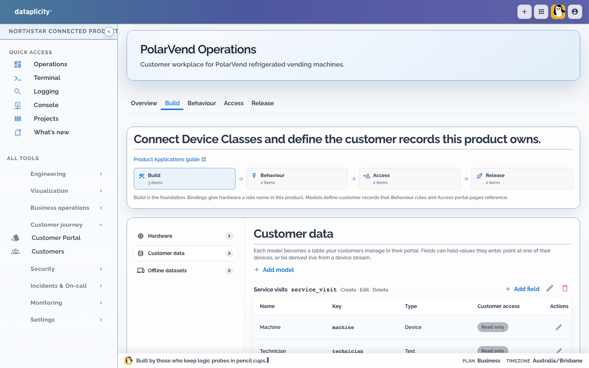Click the Offline datasets devices icon
Viewport: 589px width, 368px height.
point(141,270)
